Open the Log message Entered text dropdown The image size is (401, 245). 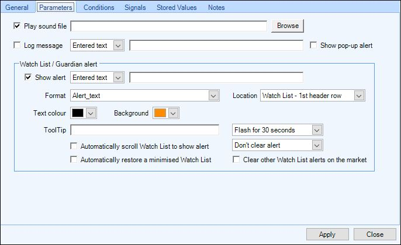click(x=97, y=45)
